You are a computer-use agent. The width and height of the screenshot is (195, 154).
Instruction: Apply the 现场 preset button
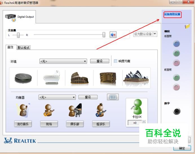[x=49, y=124]
